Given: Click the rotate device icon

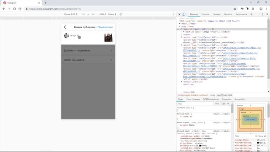Looking at the screenshot, I should tap(121, 14).
